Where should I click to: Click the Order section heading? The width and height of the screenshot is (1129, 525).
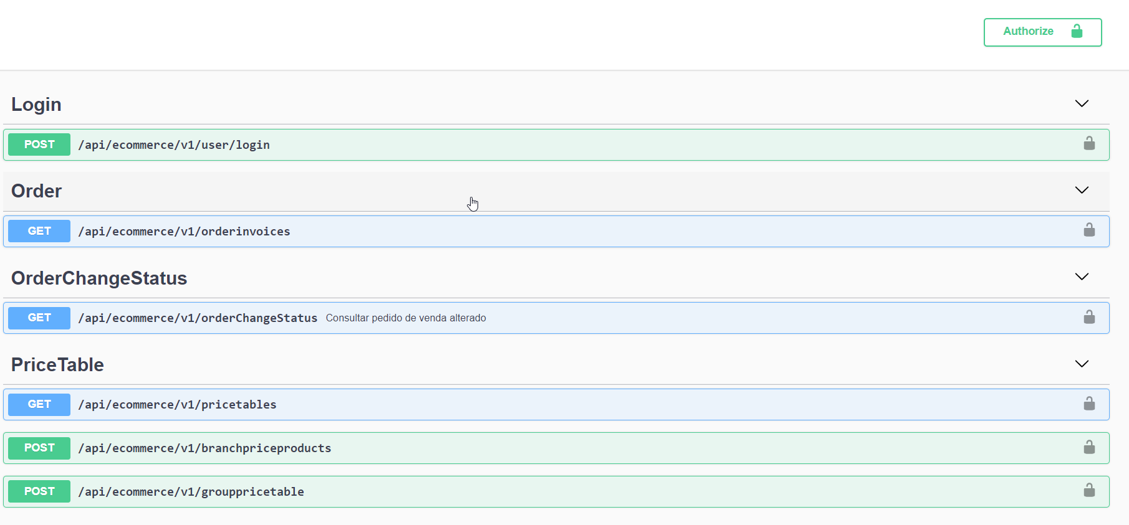point(36,191)
